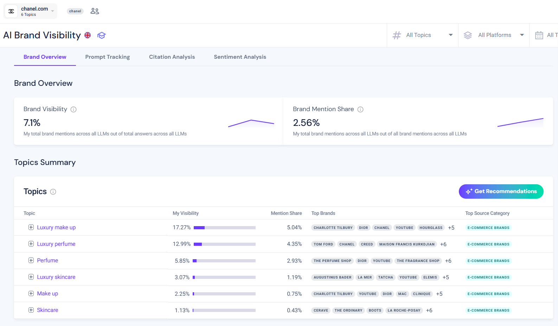Expand the Luxury skincare row
558x326 pixels.
(31, 277)
